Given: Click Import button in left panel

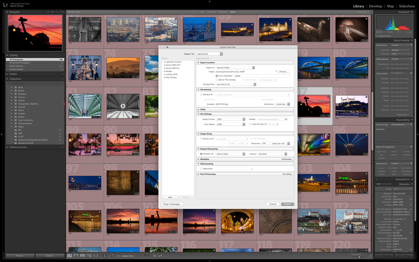Looking at the screenshot, I should coord(20,256).
